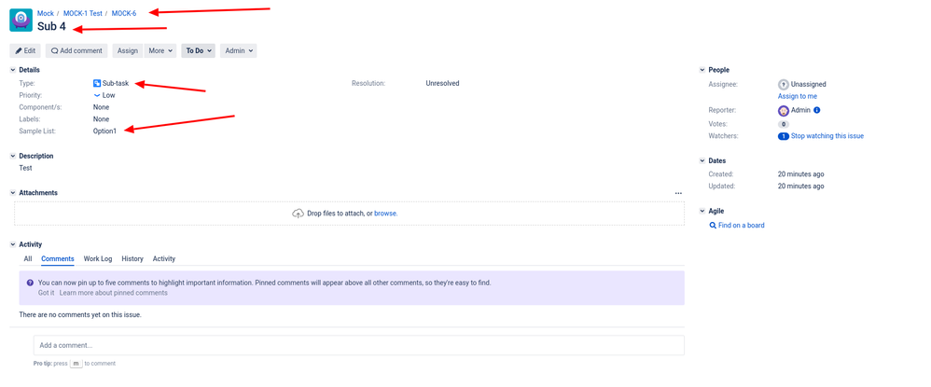The width and height of the screenshot is (931, 387).
Task: Click the Unresolved resolution value
Action: click(442, 83)
